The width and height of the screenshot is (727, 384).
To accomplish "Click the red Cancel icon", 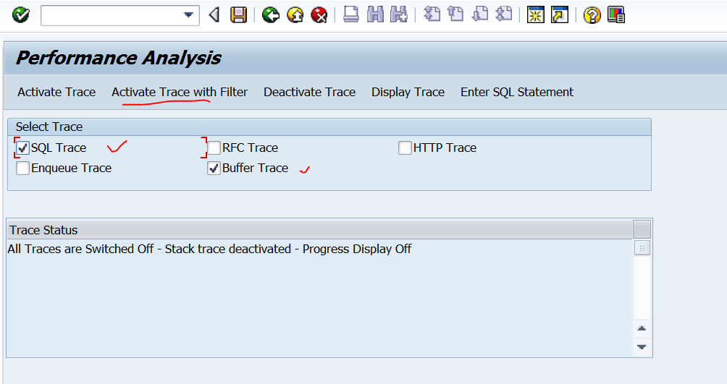I will coord(319,15).
